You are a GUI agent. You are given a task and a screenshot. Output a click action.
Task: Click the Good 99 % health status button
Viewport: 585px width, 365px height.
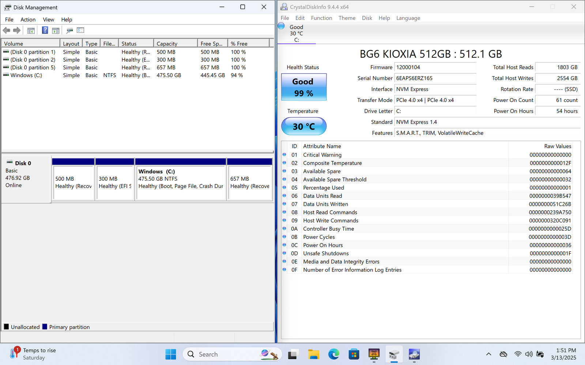(x=303, y=87)
